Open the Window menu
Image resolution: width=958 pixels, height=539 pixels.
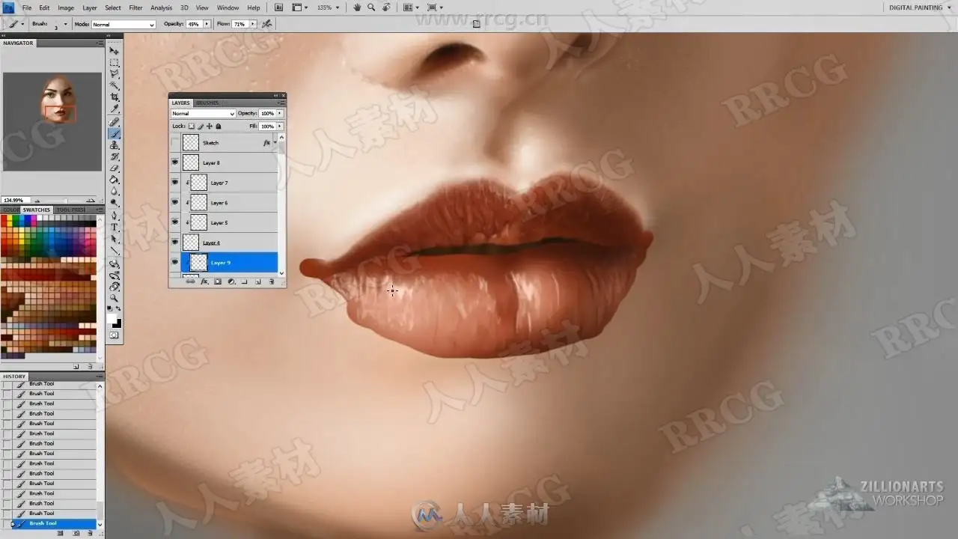click(228, 7)
